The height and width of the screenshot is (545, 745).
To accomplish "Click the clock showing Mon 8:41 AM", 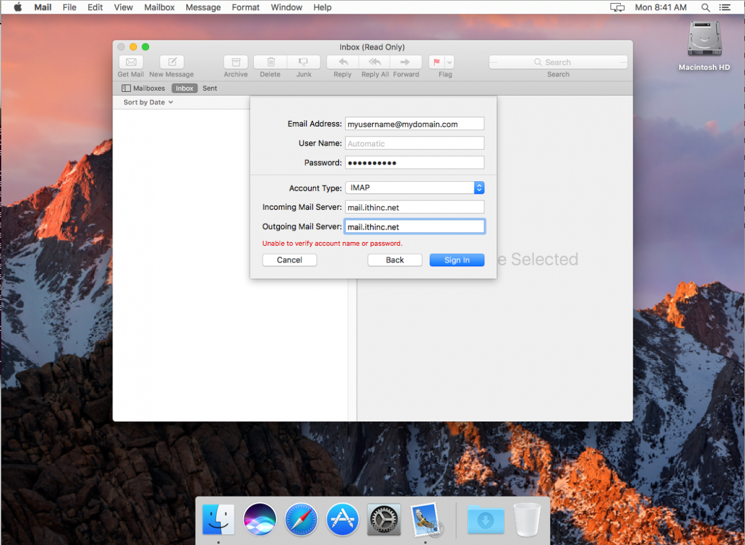I will [x=661, y=7].
